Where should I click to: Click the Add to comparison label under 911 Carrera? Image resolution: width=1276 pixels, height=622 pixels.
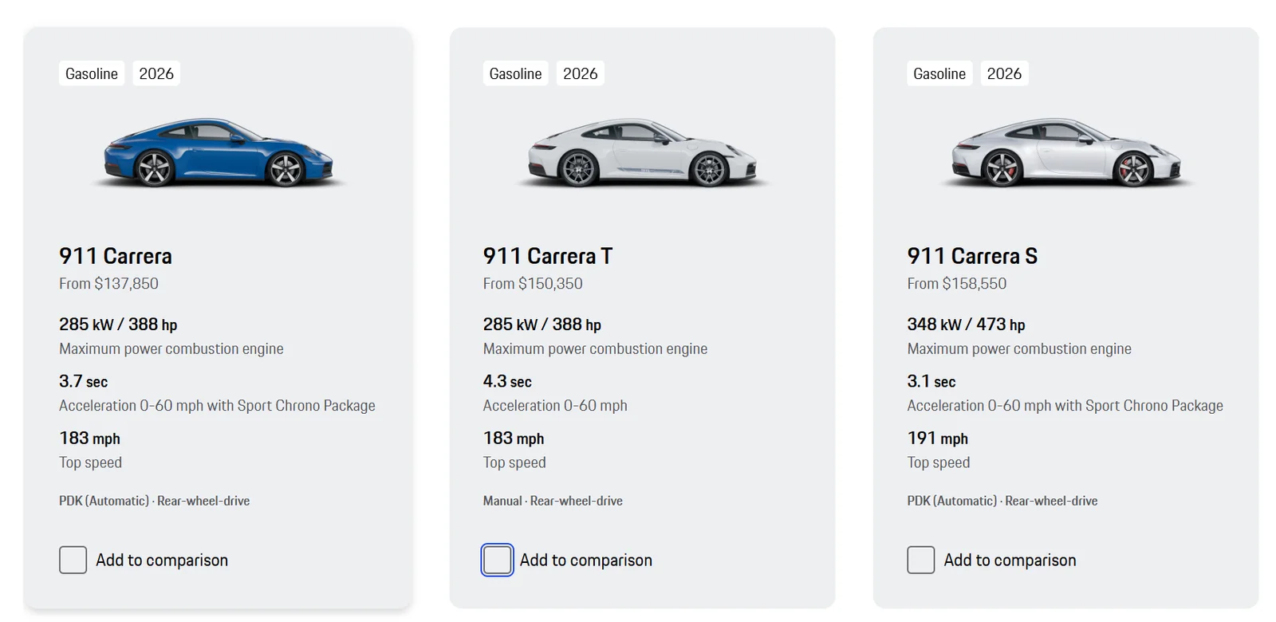point(162,561)
